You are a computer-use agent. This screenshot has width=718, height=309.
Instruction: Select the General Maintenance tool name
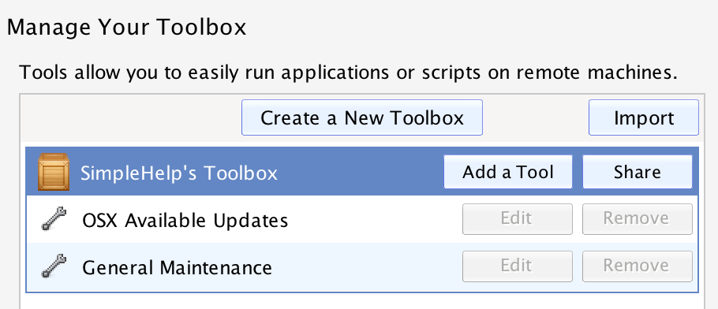click(177, 267)
